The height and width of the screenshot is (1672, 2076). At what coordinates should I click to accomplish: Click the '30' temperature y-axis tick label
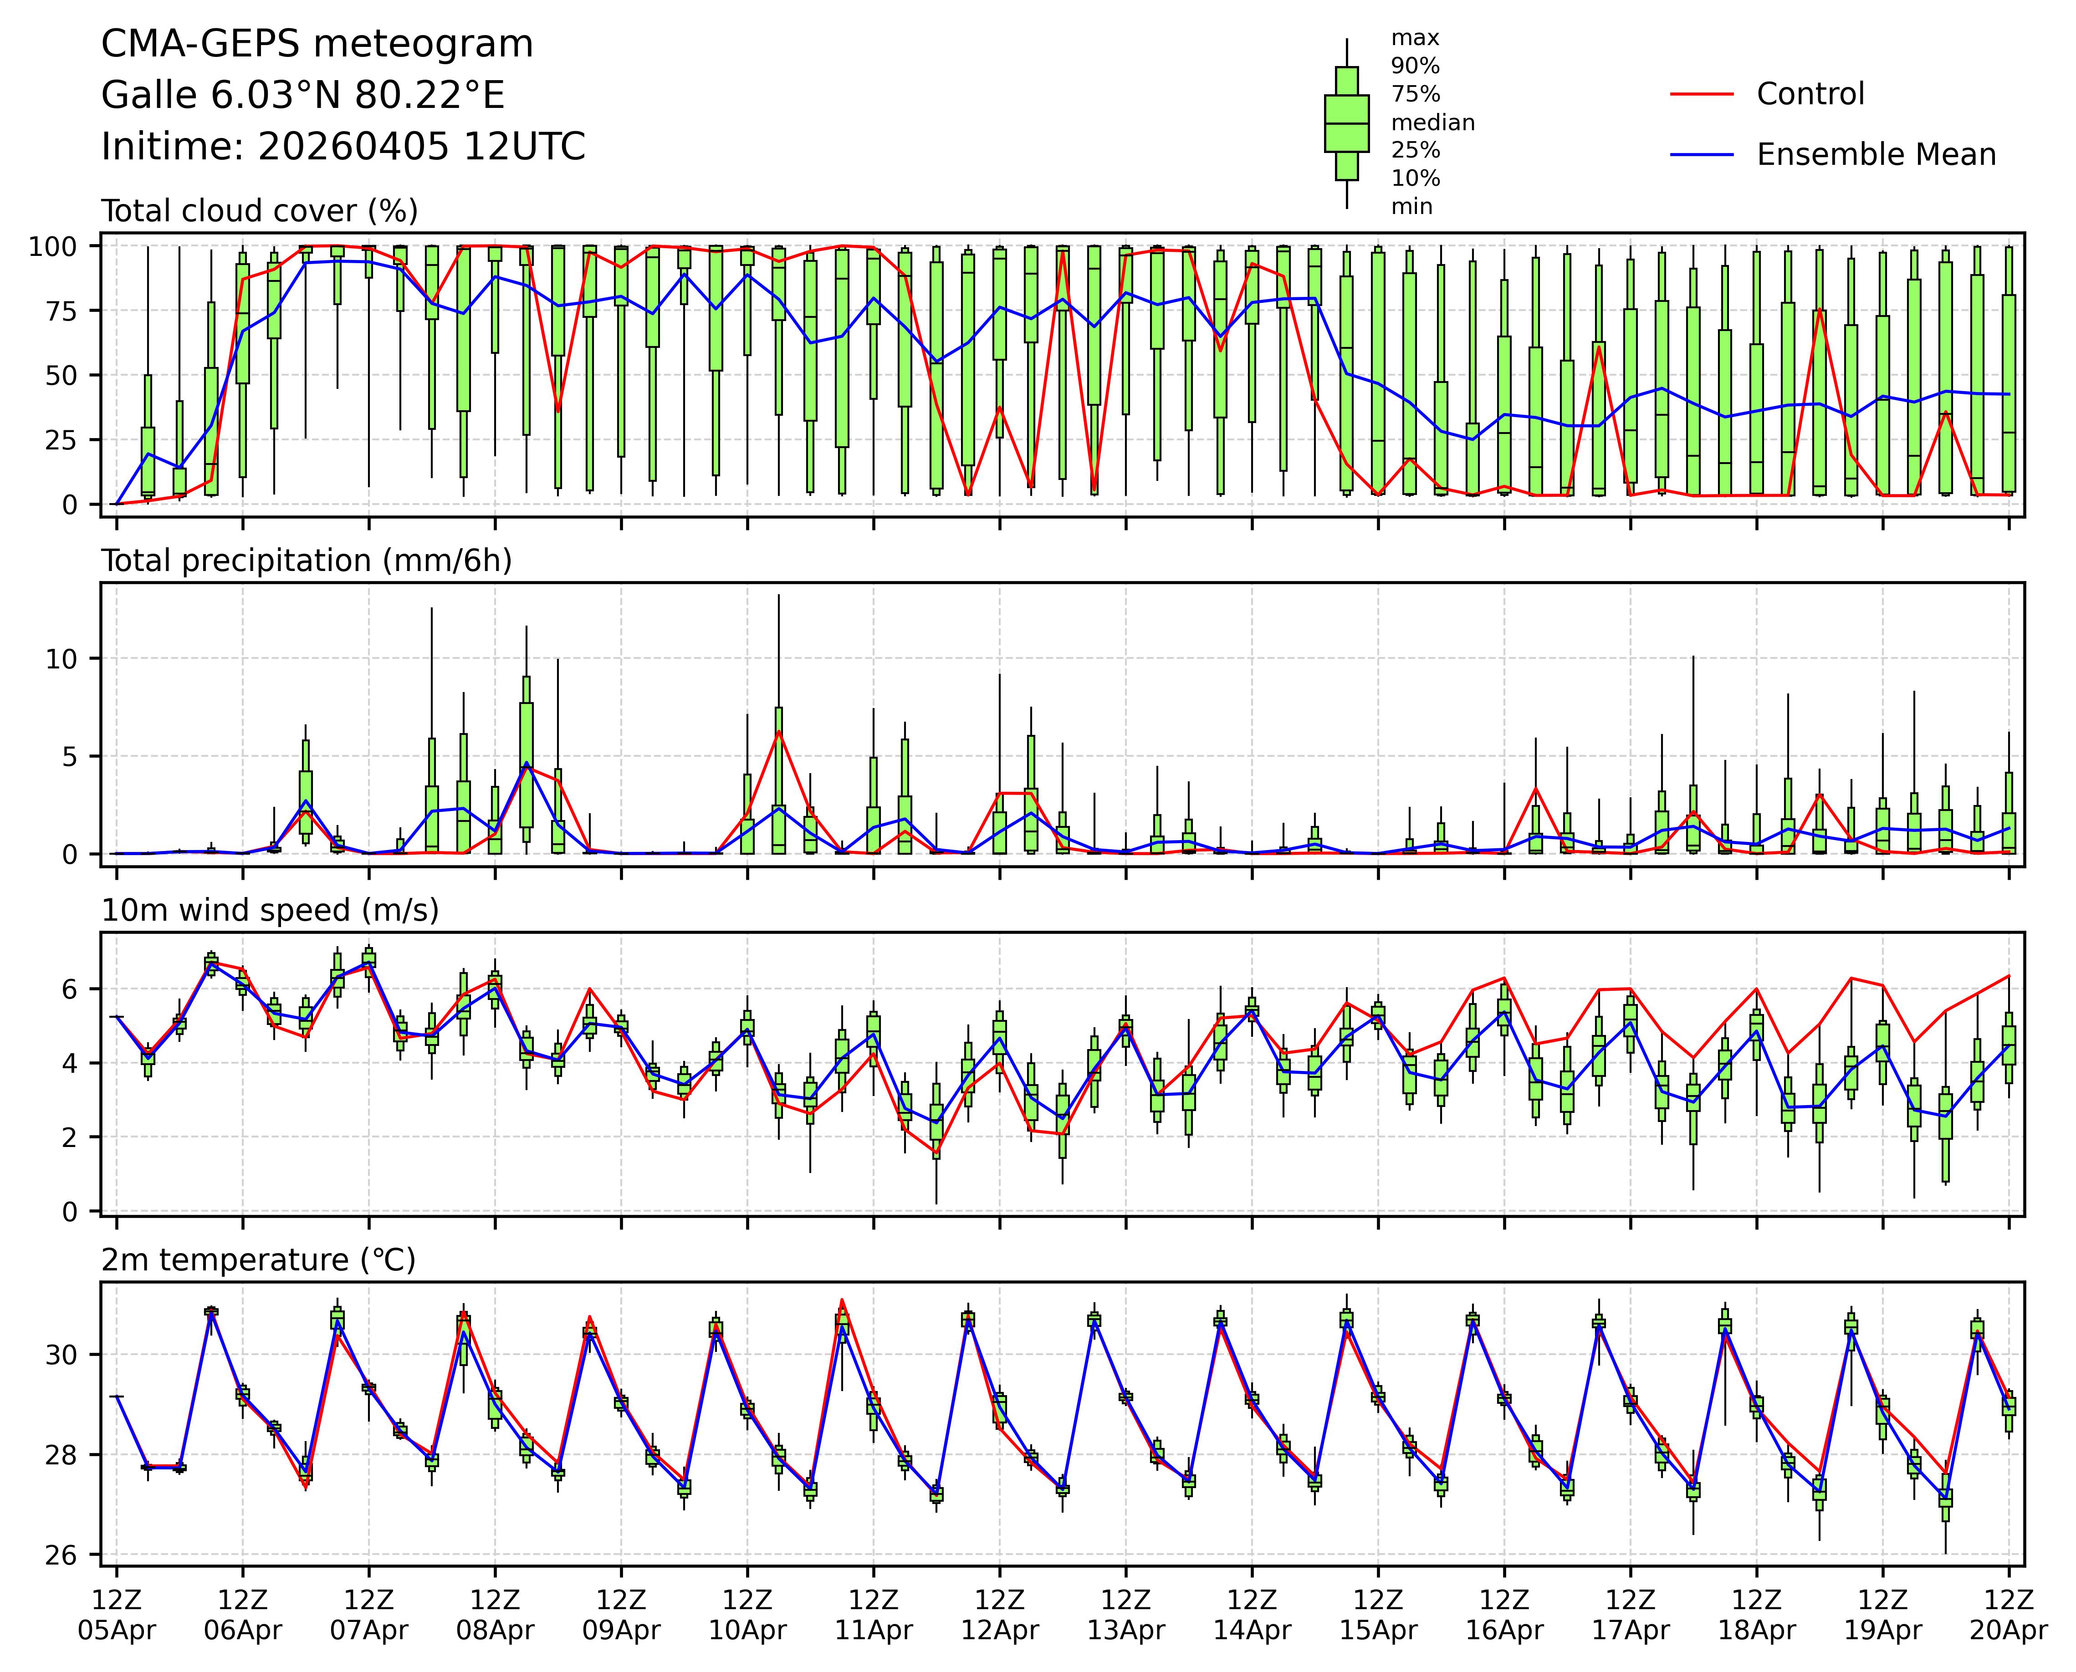point(61,1355)
